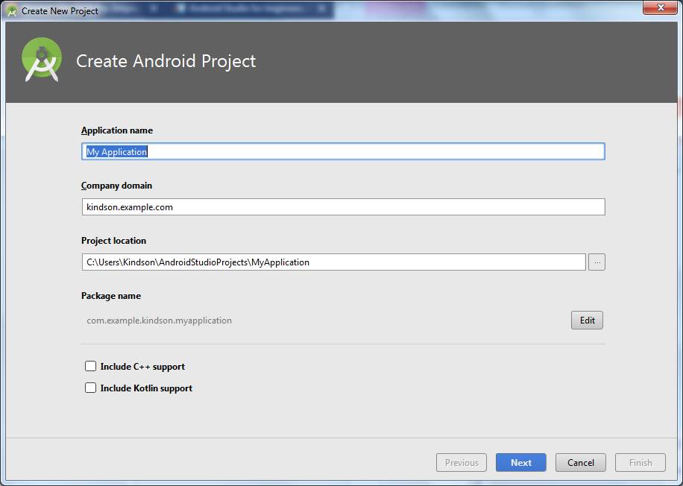Click the Company domain input field
Viewport: 683px width, 486px height.
click(343, 207)
